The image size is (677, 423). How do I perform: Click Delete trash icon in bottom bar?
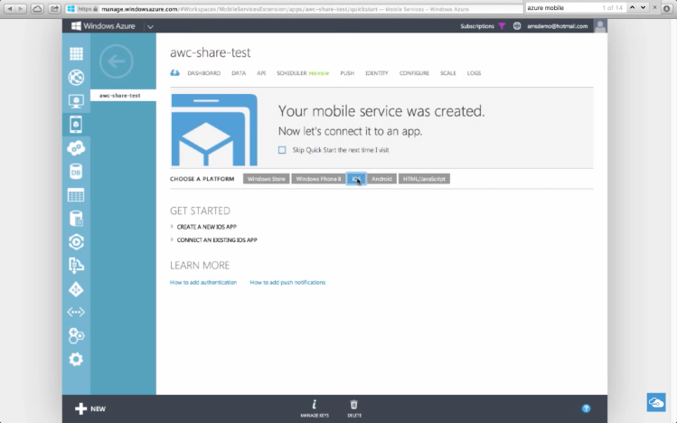[354, 409]
